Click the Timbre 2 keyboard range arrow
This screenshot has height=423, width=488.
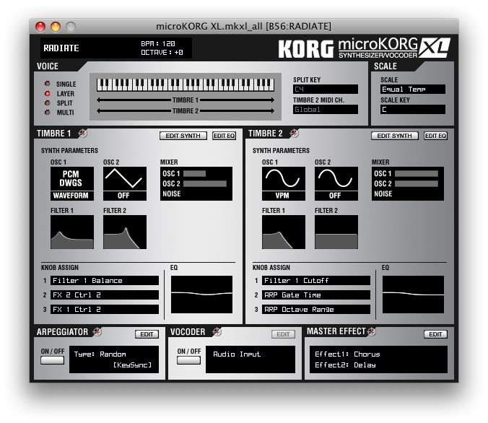point(186,111)
